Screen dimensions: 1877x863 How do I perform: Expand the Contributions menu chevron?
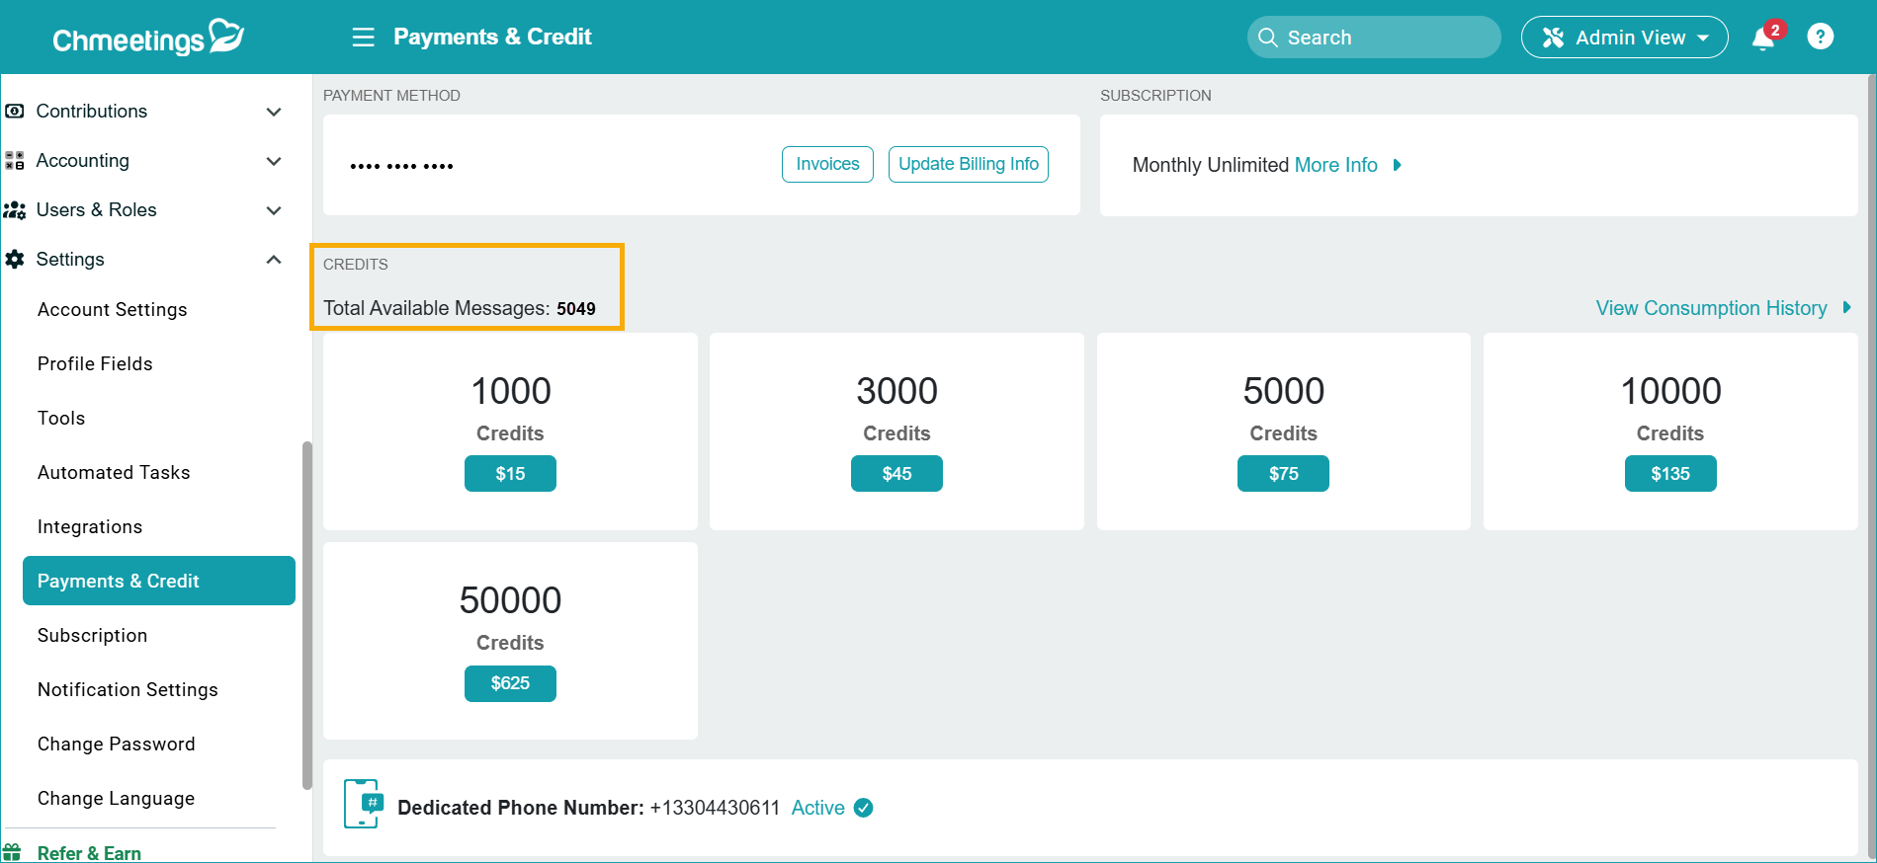[x=274, y=112]
